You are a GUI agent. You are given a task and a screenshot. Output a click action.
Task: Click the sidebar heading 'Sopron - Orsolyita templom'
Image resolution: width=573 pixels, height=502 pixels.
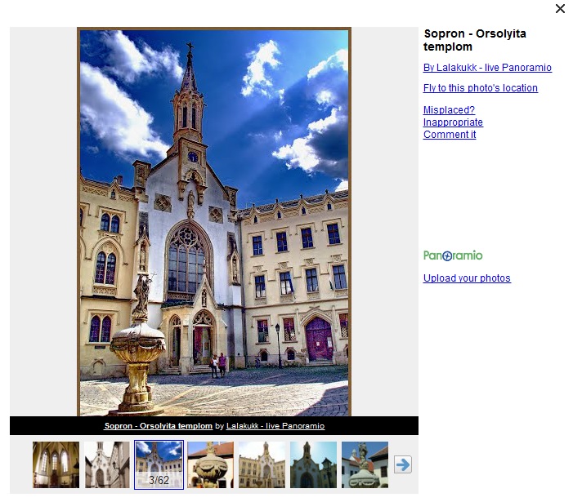[x=474, y=40]
